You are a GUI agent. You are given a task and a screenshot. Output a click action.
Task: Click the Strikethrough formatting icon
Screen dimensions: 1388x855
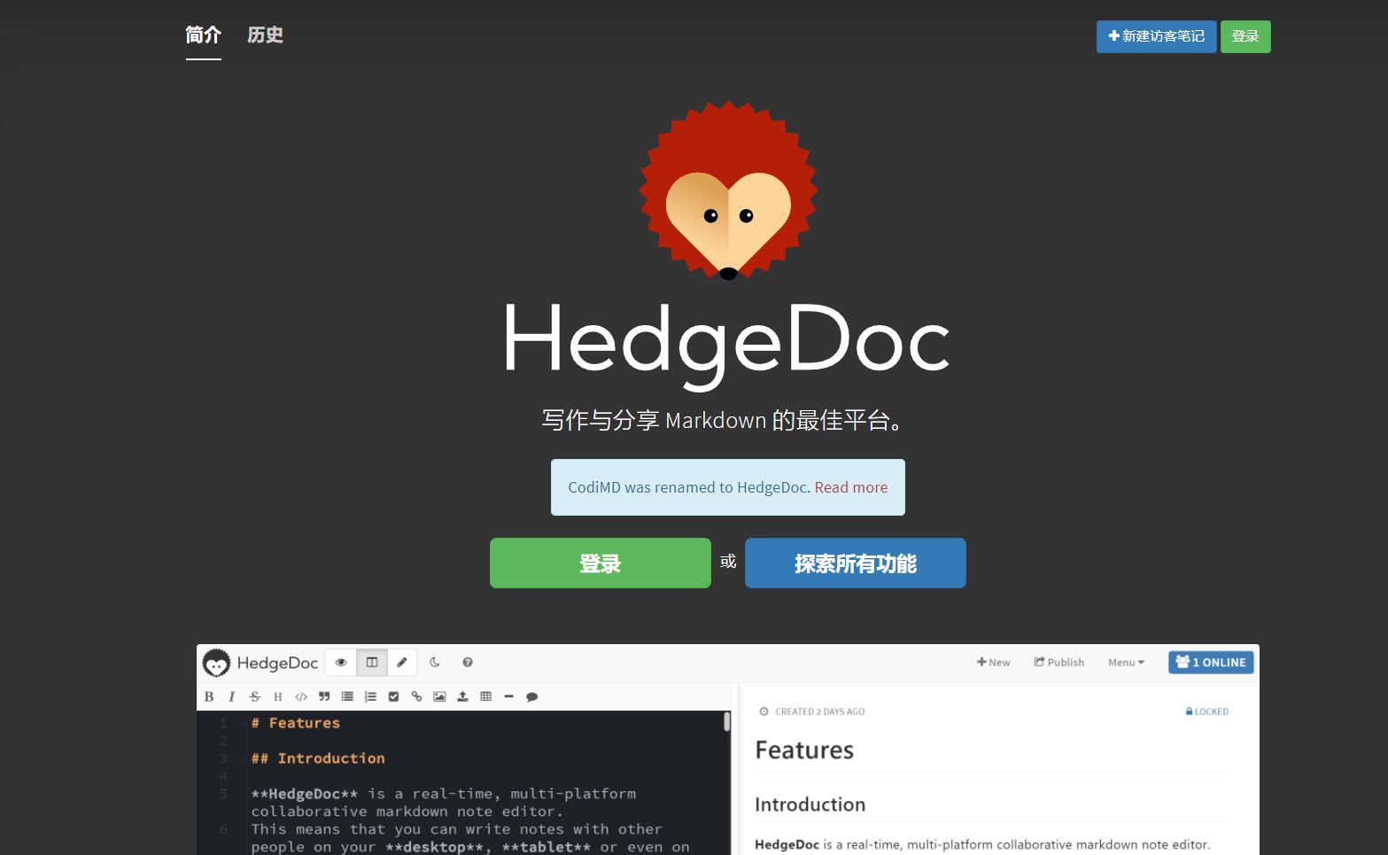pos(255,697)
